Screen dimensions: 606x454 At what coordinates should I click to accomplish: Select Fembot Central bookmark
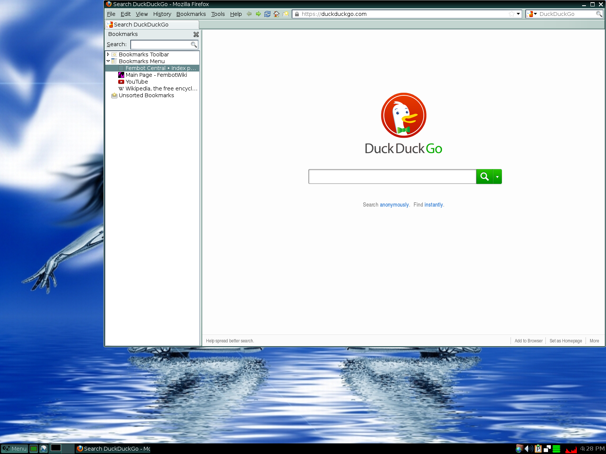point(152,68)
